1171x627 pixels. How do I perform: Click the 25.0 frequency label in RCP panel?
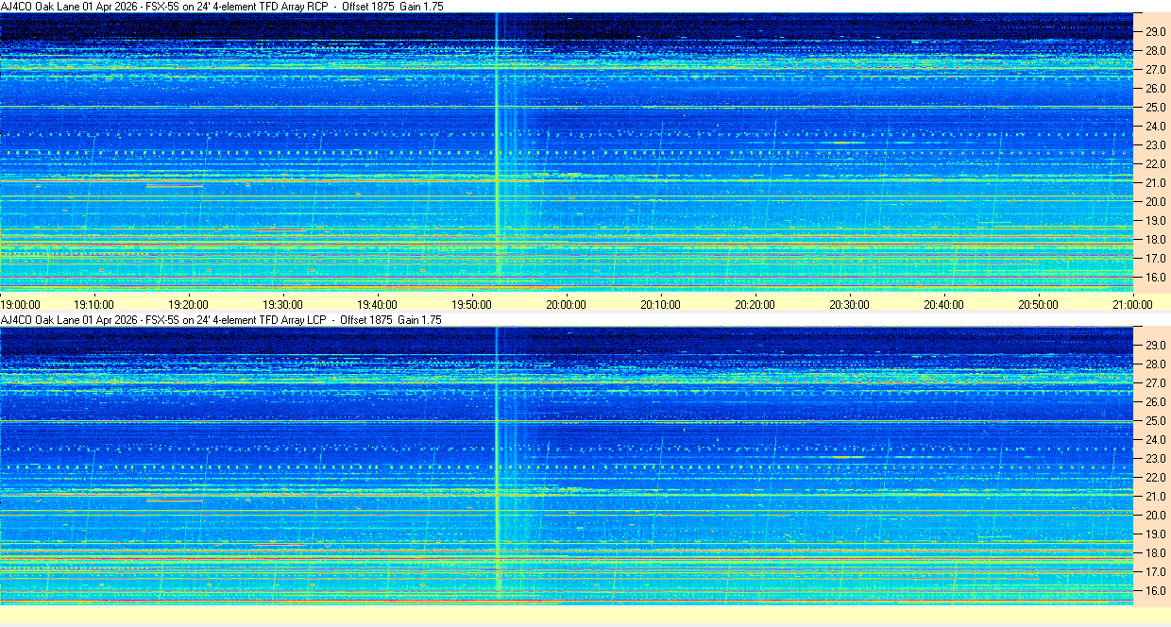(x=1155, y=108)
